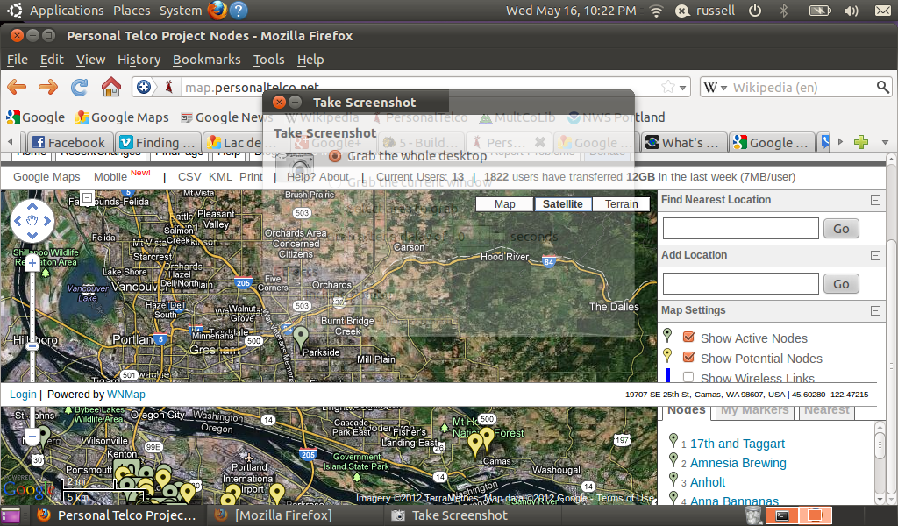Switch to the What's ... tab

pyautogui.click(x=683, y=142)
